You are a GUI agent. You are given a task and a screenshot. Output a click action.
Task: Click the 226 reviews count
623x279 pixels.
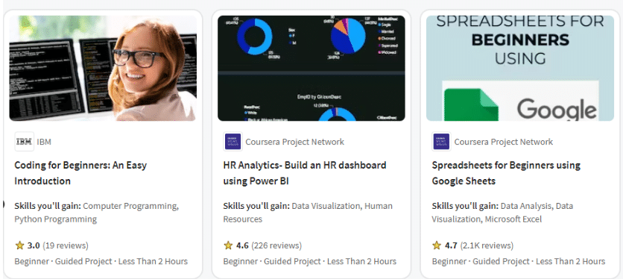click(276, 245)
